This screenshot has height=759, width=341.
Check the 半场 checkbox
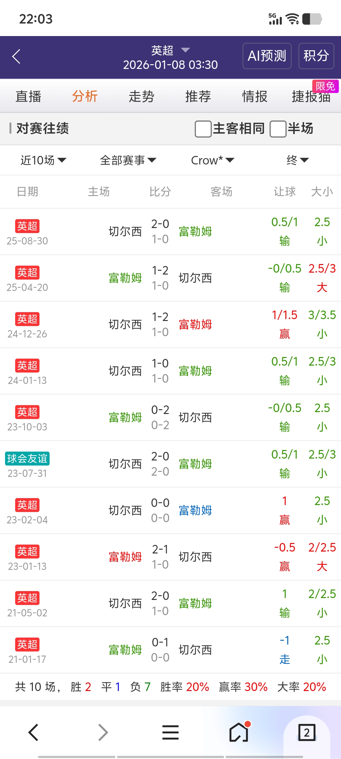point(278,129)
